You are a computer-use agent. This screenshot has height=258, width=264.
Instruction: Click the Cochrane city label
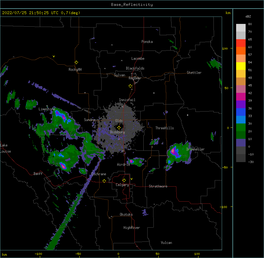(99, 174)
